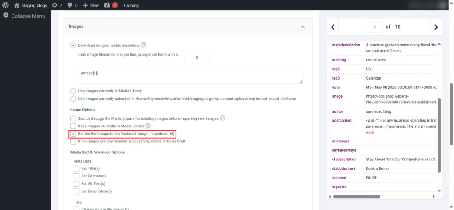Screen dimensions: 454x210
Task: Open the comments bubble icon
Action: click(72, 5)
